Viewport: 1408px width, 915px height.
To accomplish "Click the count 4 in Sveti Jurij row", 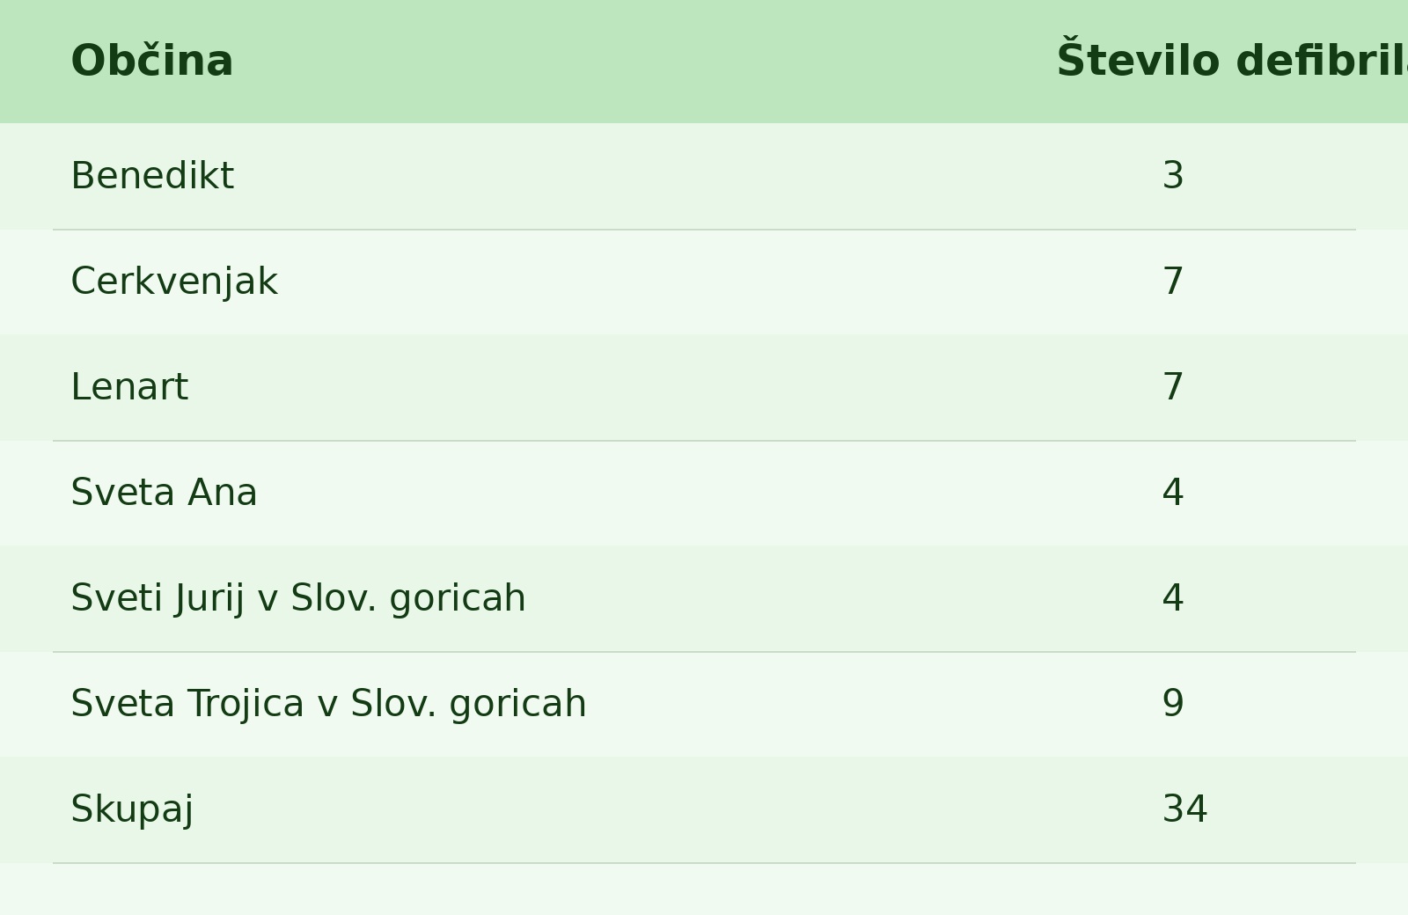I will coord(1173,599).
